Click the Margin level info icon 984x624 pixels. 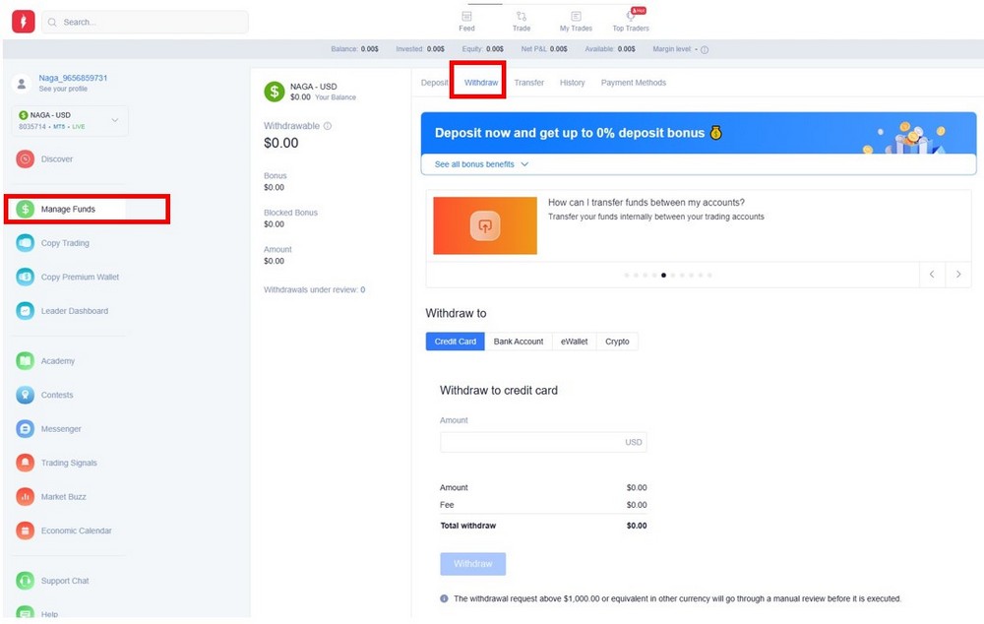705,49
